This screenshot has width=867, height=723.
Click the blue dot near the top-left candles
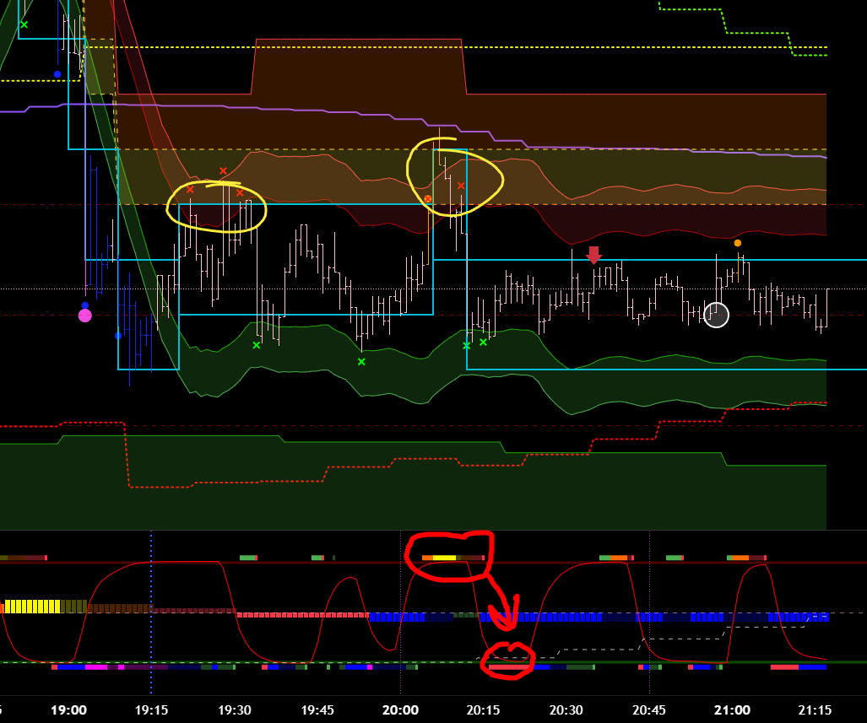[x=57, y=74]
